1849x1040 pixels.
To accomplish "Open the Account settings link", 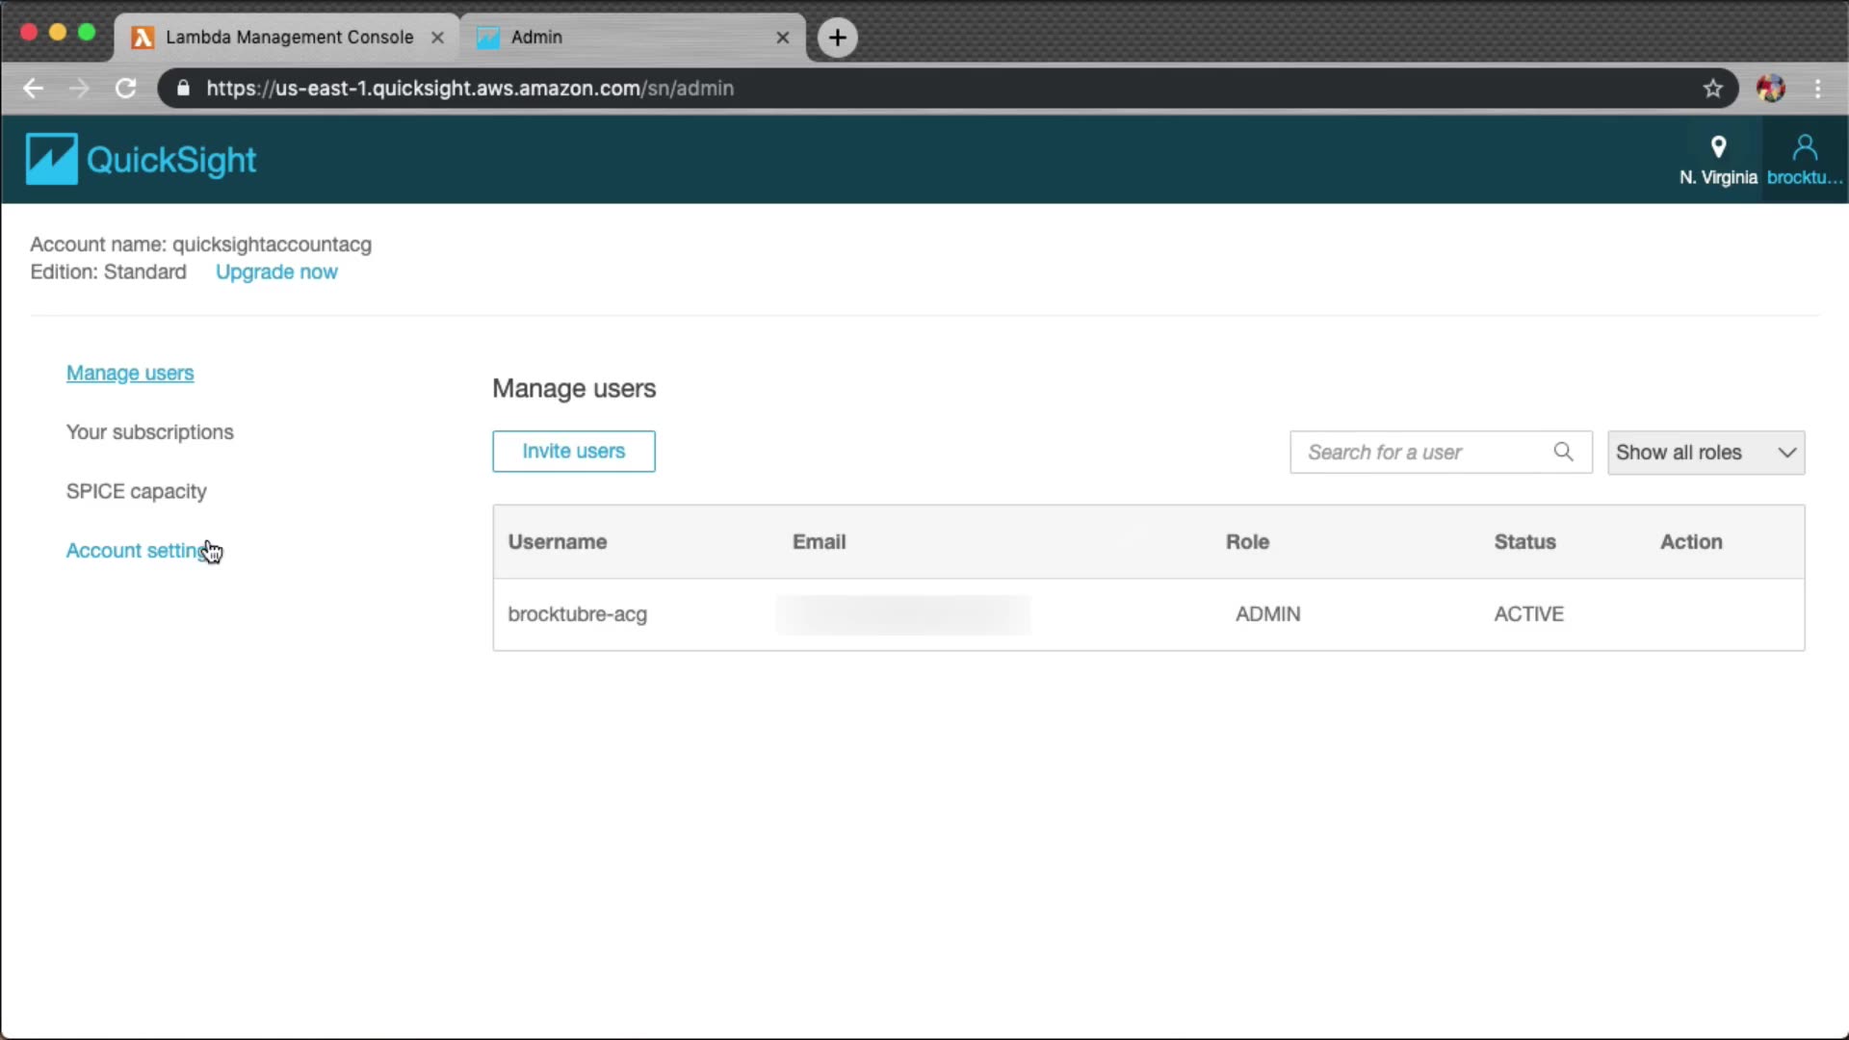I will point(135,551).
